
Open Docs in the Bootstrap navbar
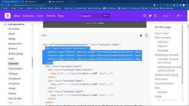point(17,16)
